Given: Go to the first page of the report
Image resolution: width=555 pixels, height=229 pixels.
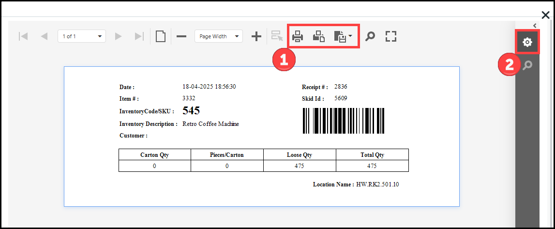Looking at the screenshot, I should [x=23, y=36].
